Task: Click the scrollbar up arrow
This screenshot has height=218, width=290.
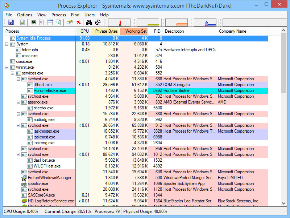Action: [283, 30]
